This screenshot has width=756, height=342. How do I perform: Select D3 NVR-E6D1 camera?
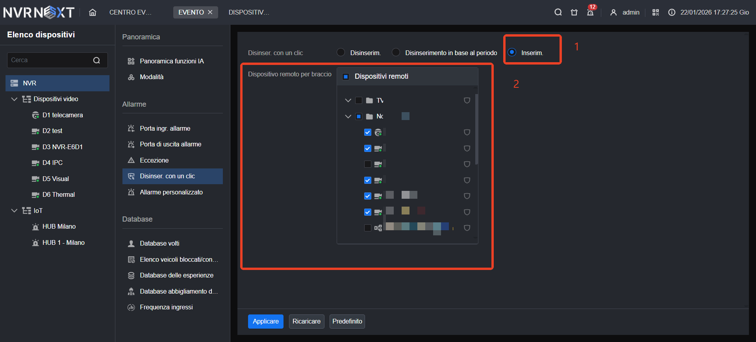point(57,147)
